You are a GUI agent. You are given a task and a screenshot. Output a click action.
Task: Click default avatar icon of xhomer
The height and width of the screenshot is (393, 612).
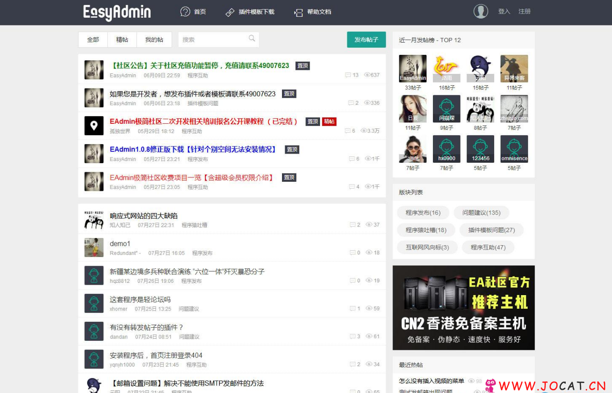94,303
